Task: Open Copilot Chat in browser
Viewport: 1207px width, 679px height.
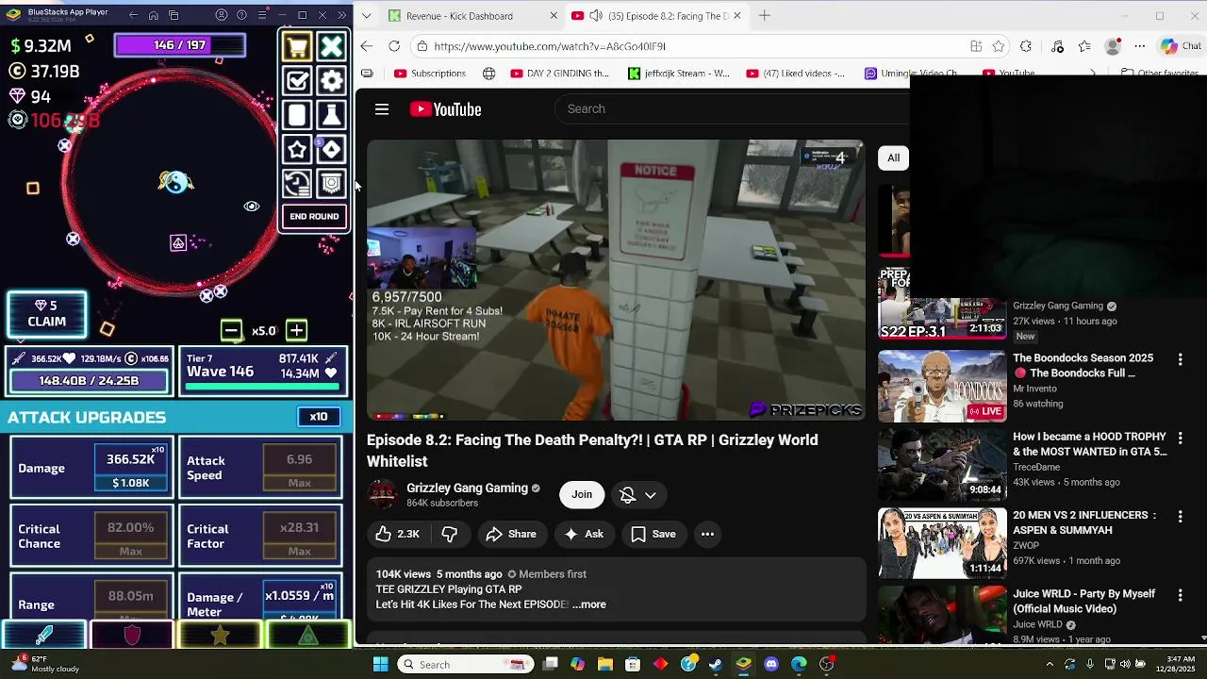Action: click(1181, 46)
